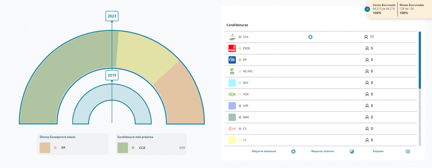Click the cyan DVC color swatch
This screenshot has width=432, height=168.
(232, 83)
